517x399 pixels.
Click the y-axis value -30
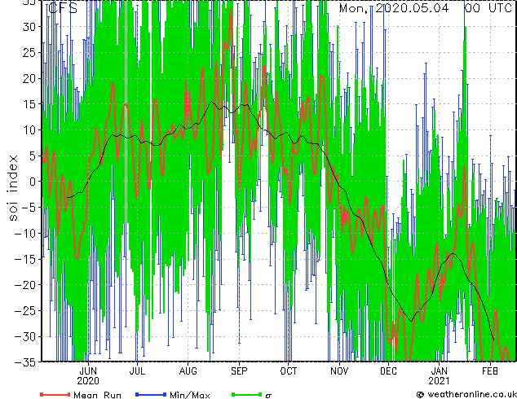click(26, 336)
